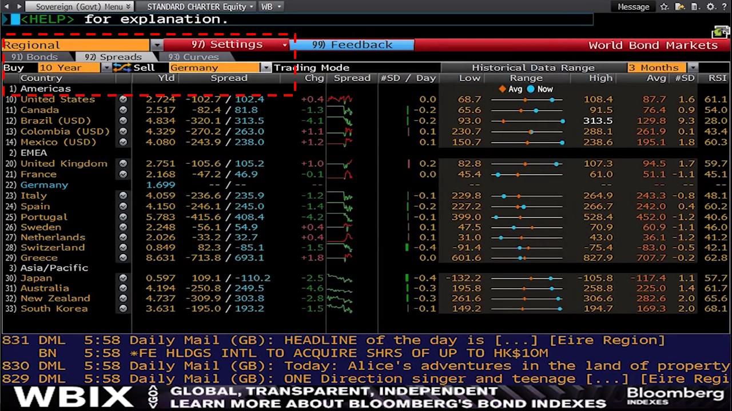This screenshot has height=411, width=732.
Task: Click the chart icon beside United States
Action: (x=124, y=99)
